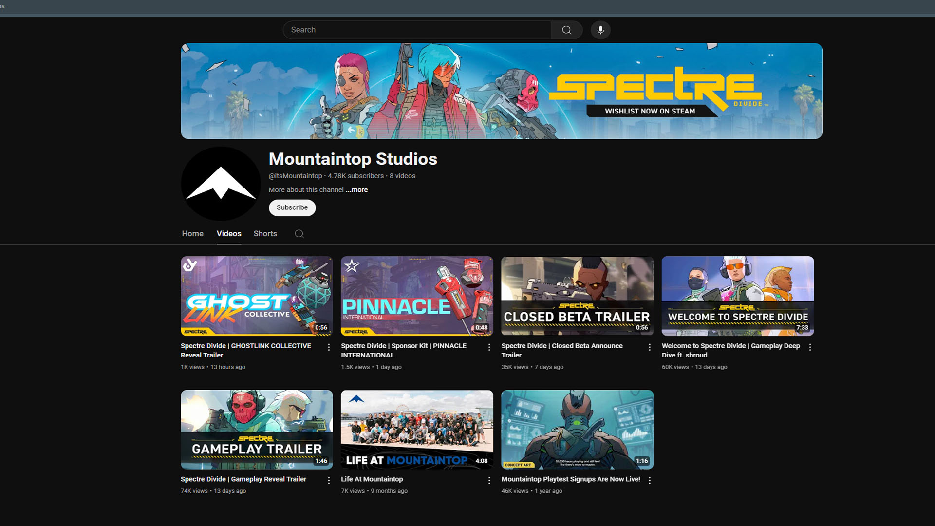Screen dimensions: 935x526
Task: Switch to the Home tab
Action: [x=192, y=234]
